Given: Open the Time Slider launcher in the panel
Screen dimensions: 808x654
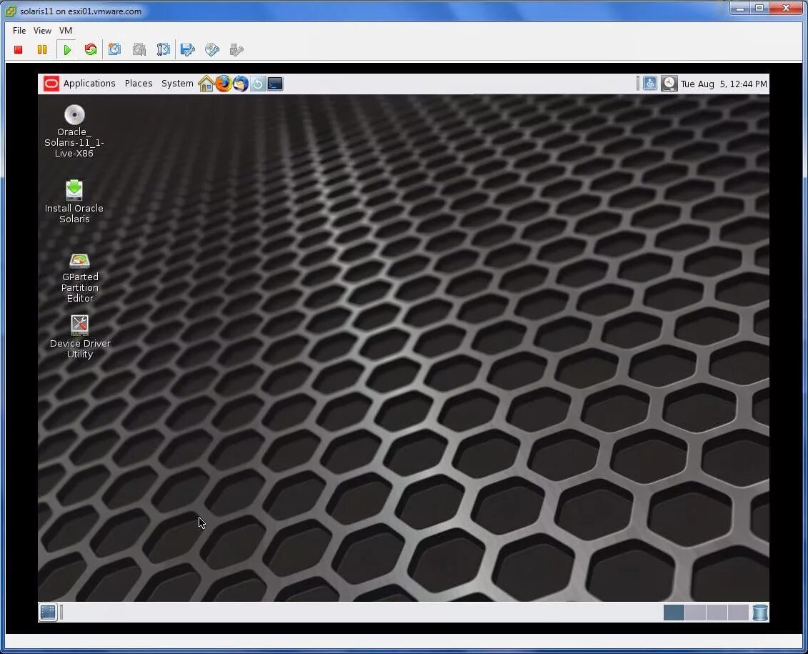Looking at the screenshot, I should point(258,84).
